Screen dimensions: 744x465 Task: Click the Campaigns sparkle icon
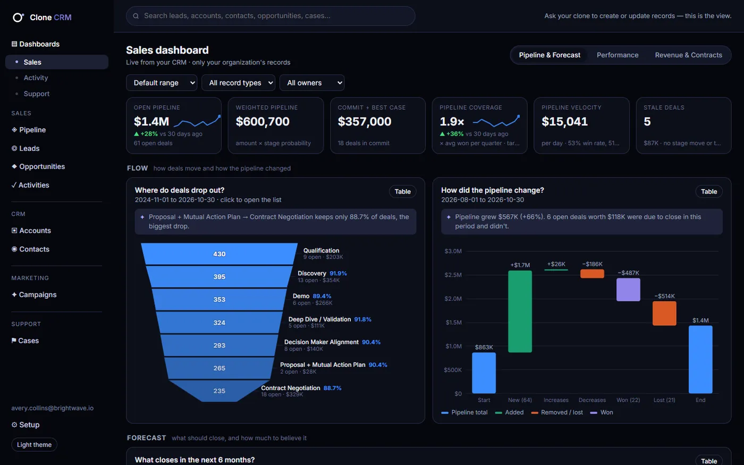tap(14, 294)
